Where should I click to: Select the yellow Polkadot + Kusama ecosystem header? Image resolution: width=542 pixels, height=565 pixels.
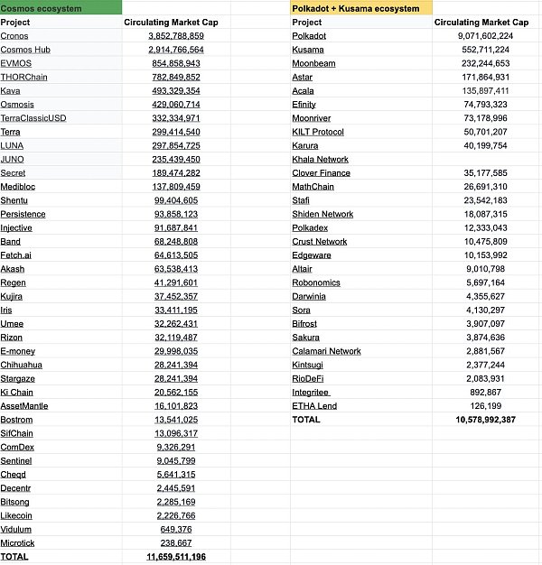point(361,8)
